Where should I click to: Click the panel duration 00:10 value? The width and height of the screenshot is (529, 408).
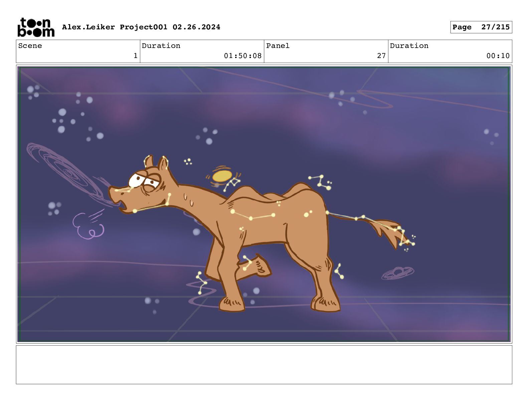(498, 56)
